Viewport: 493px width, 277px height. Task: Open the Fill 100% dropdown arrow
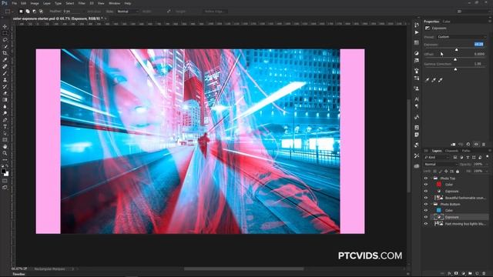[x=487, y=171]
